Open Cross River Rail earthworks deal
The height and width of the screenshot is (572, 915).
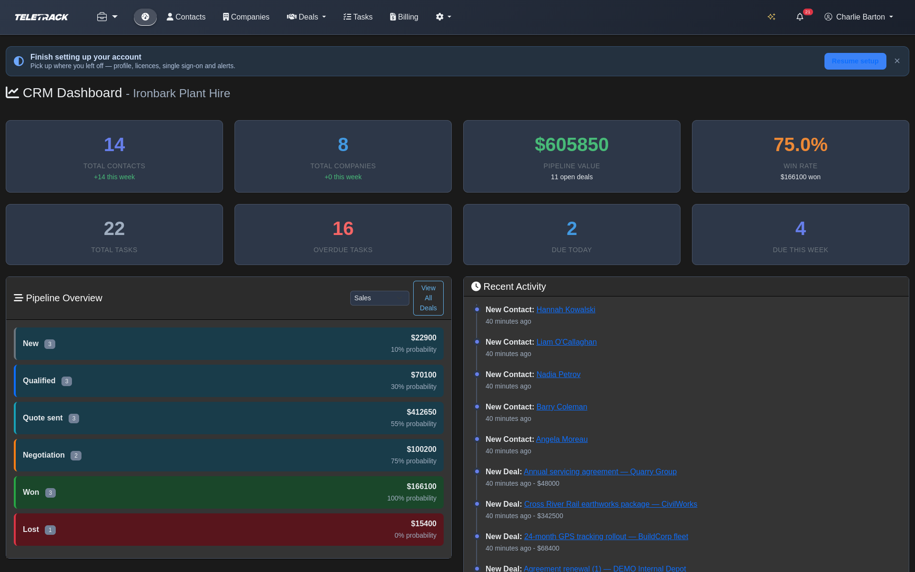(x=610, y=504)
